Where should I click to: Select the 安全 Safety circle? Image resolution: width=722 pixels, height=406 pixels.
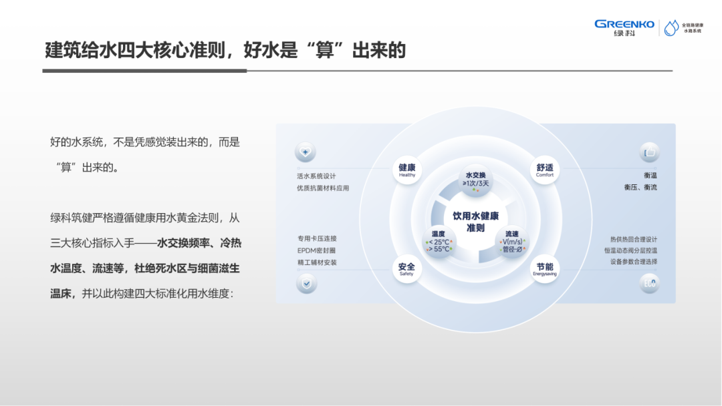coord(406,269)
